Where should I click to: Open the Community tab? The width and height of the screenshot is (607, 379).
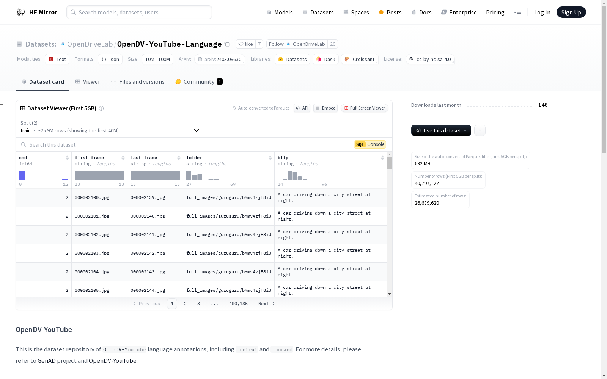click(x=199, y=82)
